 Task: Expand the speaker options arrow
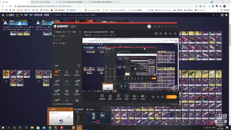click(x=146, y=96)
